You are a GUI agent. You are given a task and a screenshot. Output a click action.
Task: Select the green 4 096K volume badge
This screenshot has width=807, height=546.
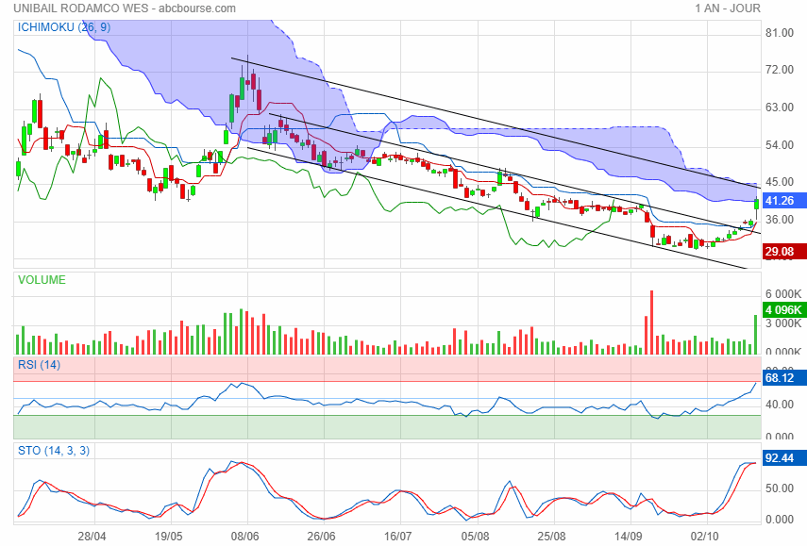[783, 309]
